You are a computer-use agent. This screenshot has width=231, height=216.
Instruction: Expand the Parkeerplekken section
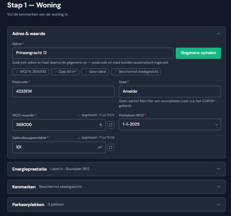coord(218,204)
